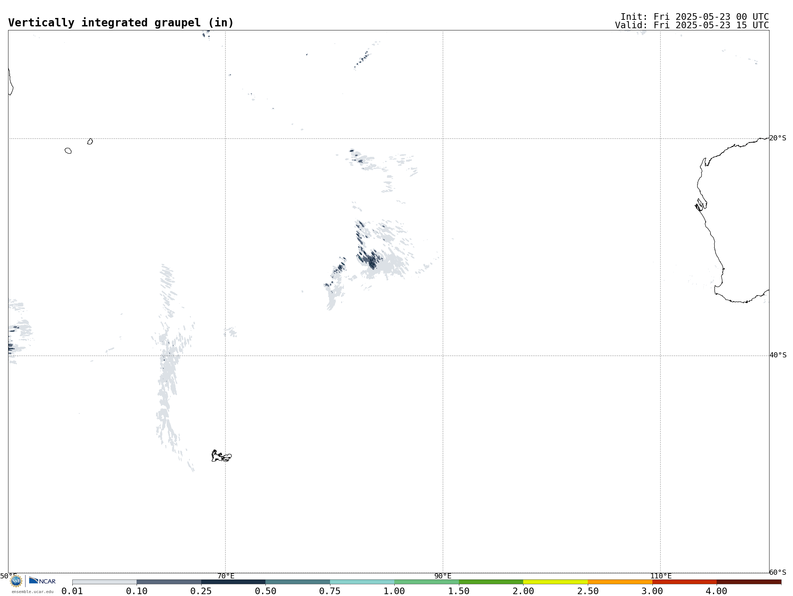Click the 'Init: Fri 2025-05-23 00 UTC' text
This screenshot has height=596, width=793.
(695, 17)
